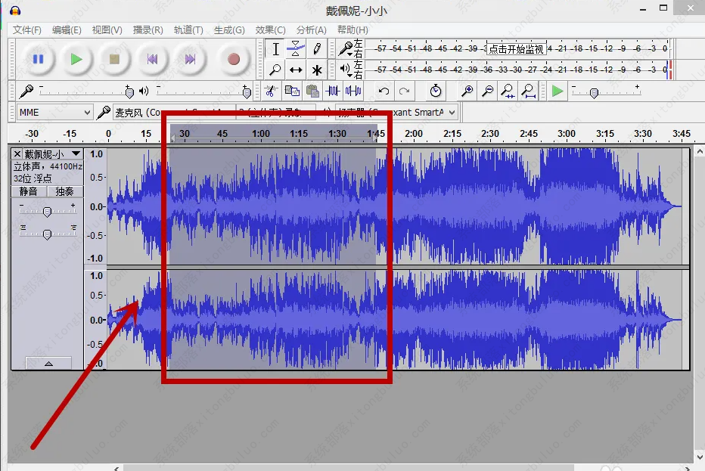Click the 2:00 mark on the timeline ruler

click(414, 134)
